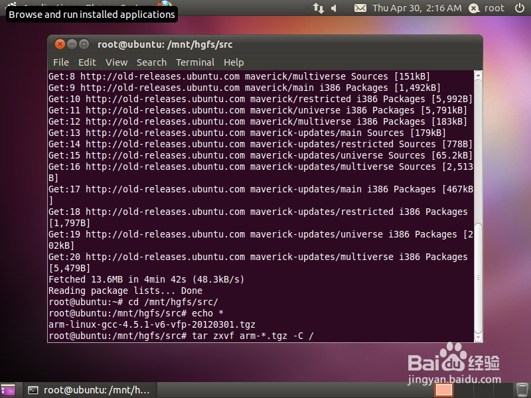This screenshot has width=531, height=398.
Task: Click the terminal title root@ubuntu: /mnt/hgfs/src
Action: point(165,44)
